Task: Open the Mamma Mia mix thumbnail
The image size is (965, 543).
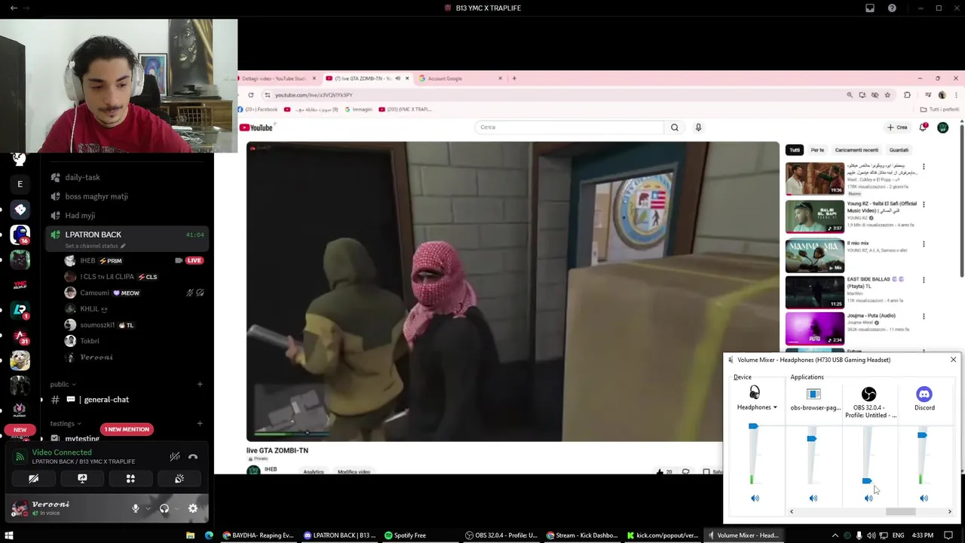Action: [815, 256]
